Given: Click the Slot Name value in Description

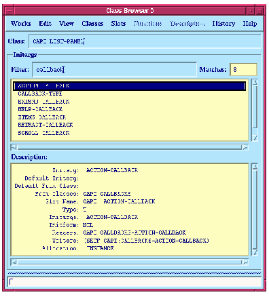Looking at the screenshot, I should pos(119,201).
